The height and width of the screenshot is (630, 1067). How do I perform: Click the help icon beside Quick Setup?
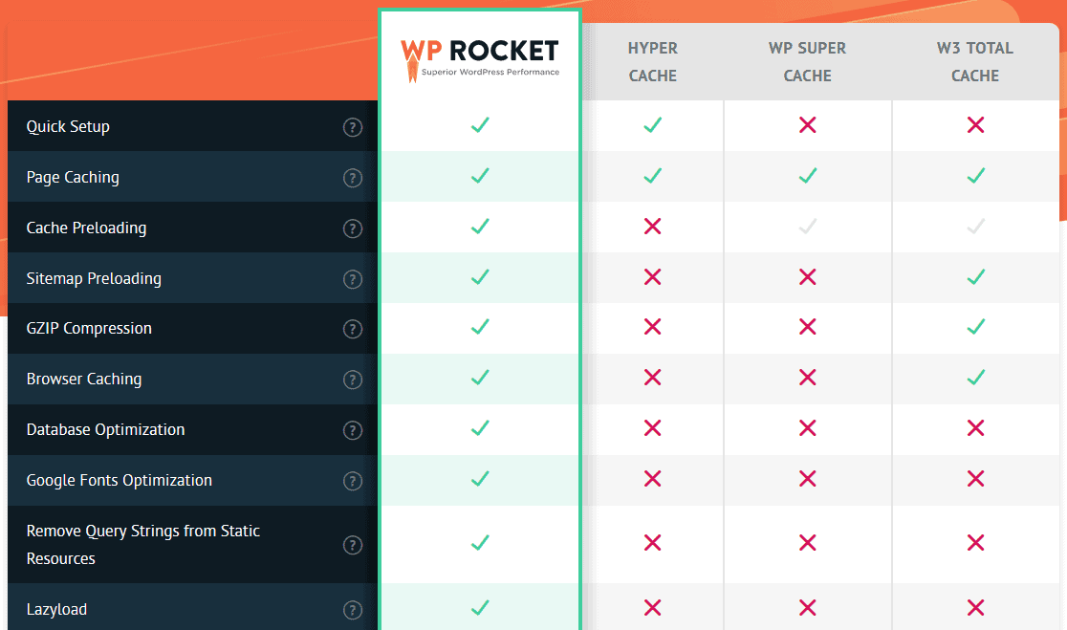[x=353, y=127]
